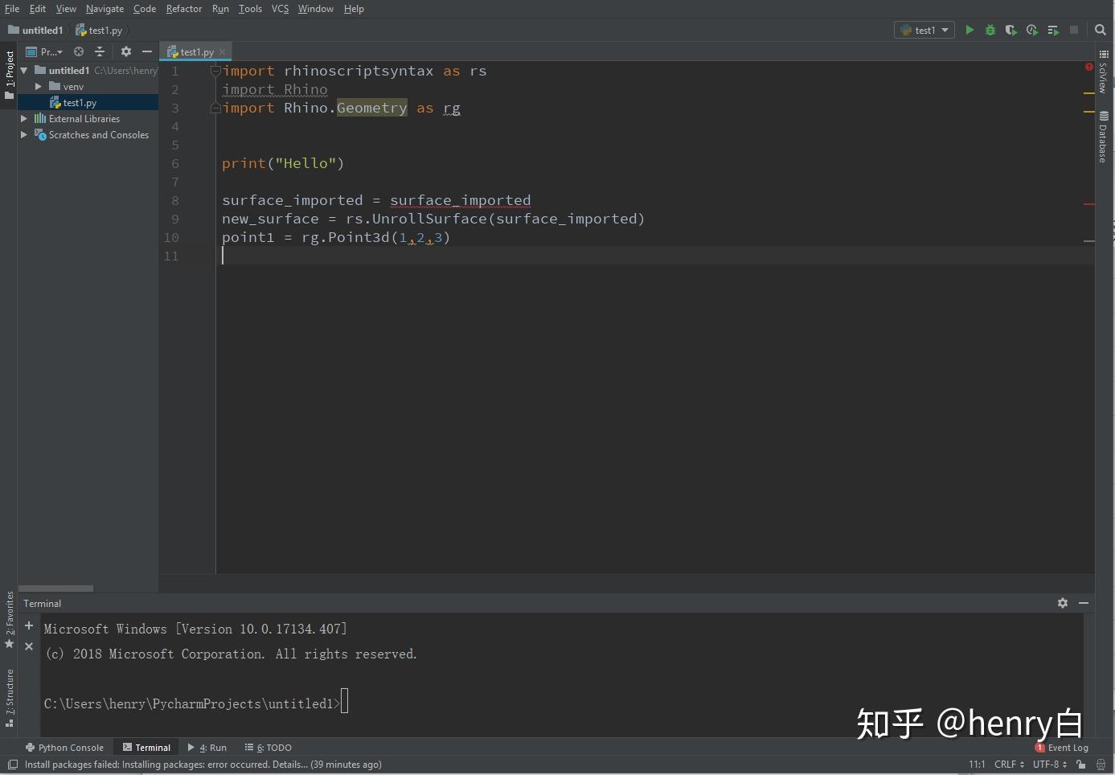Click the Profile test1 icon

click(1032, 30)
